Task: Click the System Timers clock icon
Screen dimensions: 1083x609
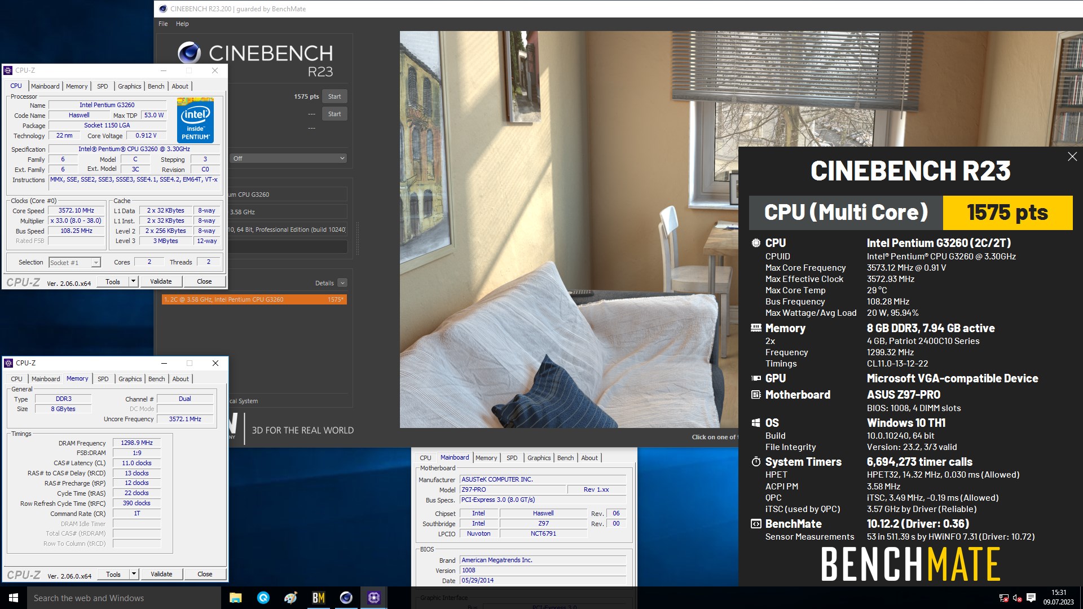Action: tap(756, 462)
